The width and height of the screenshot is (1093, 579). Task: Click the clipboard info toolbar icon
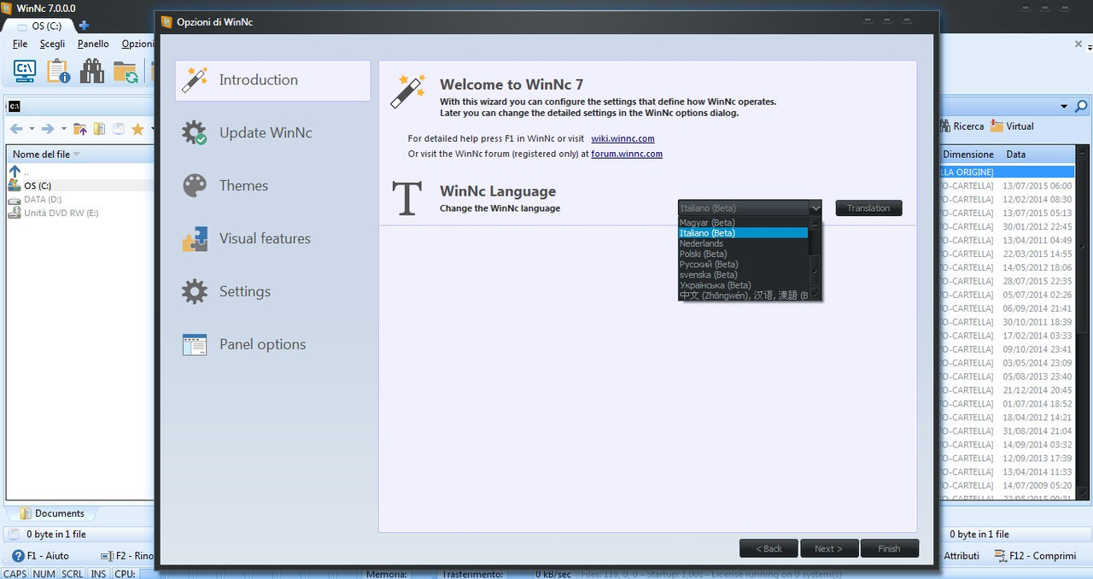[x=58, y=72]
